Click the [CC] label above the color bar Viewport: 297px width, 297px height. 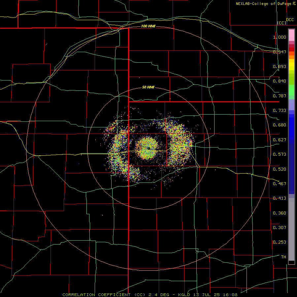tap(282, 23)
